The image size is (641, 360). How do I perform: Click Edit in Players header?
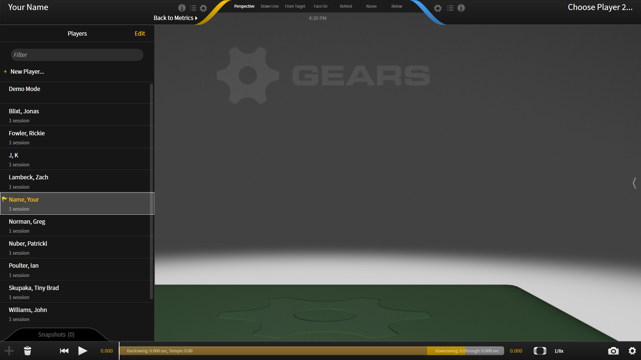click(140, 34)
